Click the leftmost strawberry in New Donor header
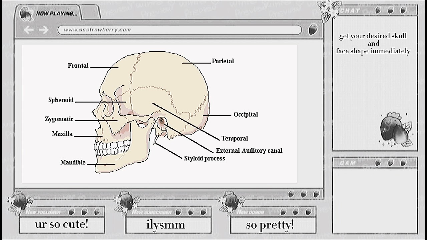 pyautogui.click(x=283, y=212)
